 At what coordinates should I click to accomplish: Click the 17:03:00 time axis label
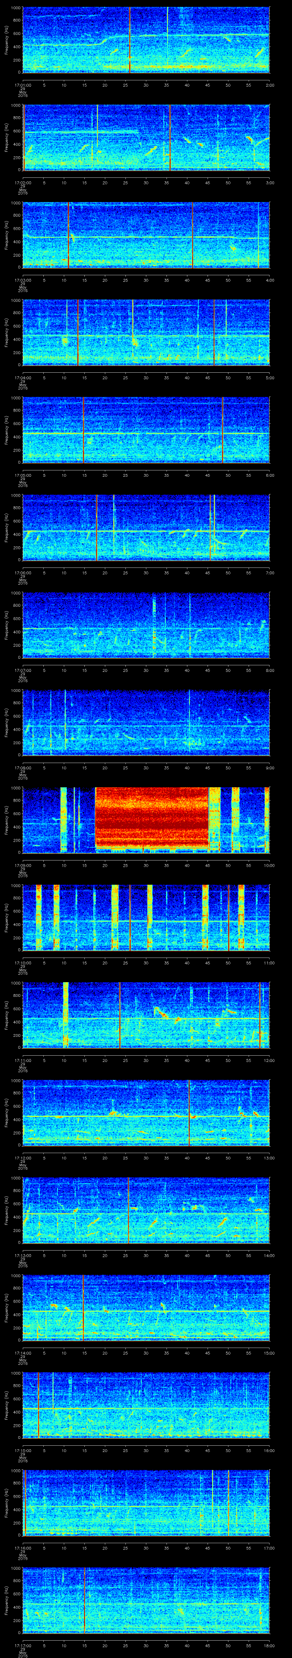click(x=23, y=279)
